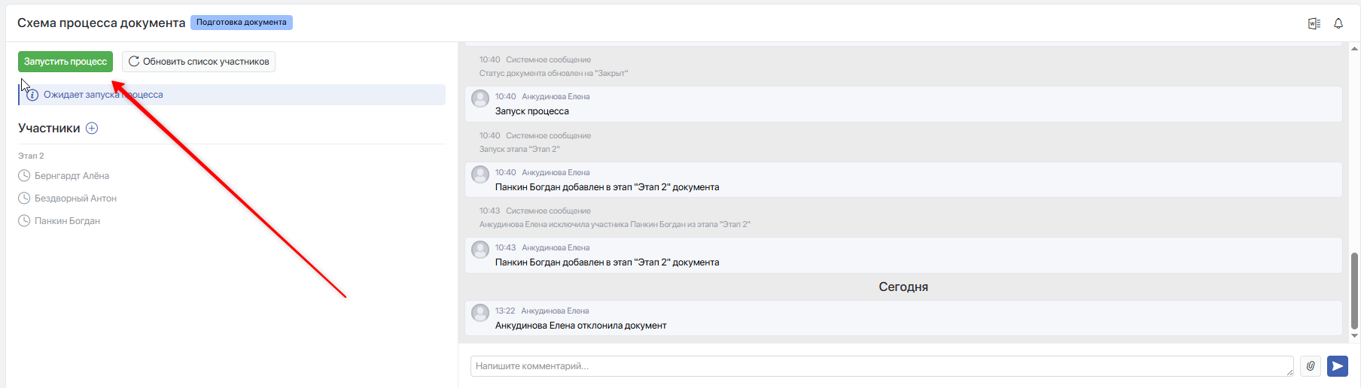Click the Подготовка документа status badge

pos(242,23)
